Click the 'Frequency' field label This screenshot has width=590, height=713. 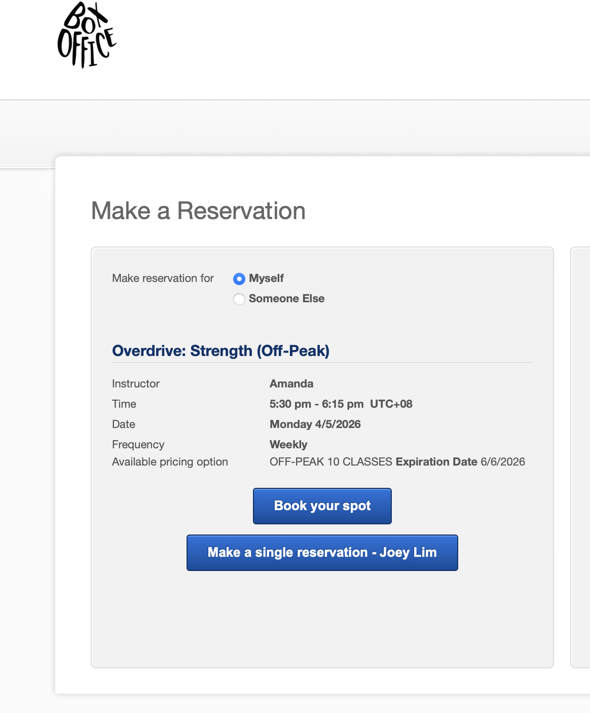[x=138, y=445]
